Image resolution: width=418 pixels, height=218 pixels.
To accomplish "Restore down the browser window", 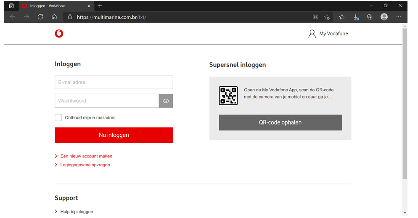I will pyautogui.click(x=386, y=5).
